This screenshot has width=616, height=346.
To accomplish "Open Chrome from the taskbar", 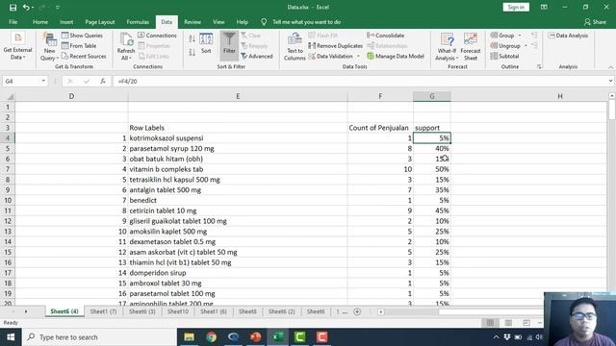I will [212, 337].
